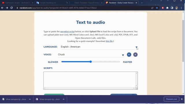
Task: Go back with browser back arrow
Action: [x=2, y=8]
